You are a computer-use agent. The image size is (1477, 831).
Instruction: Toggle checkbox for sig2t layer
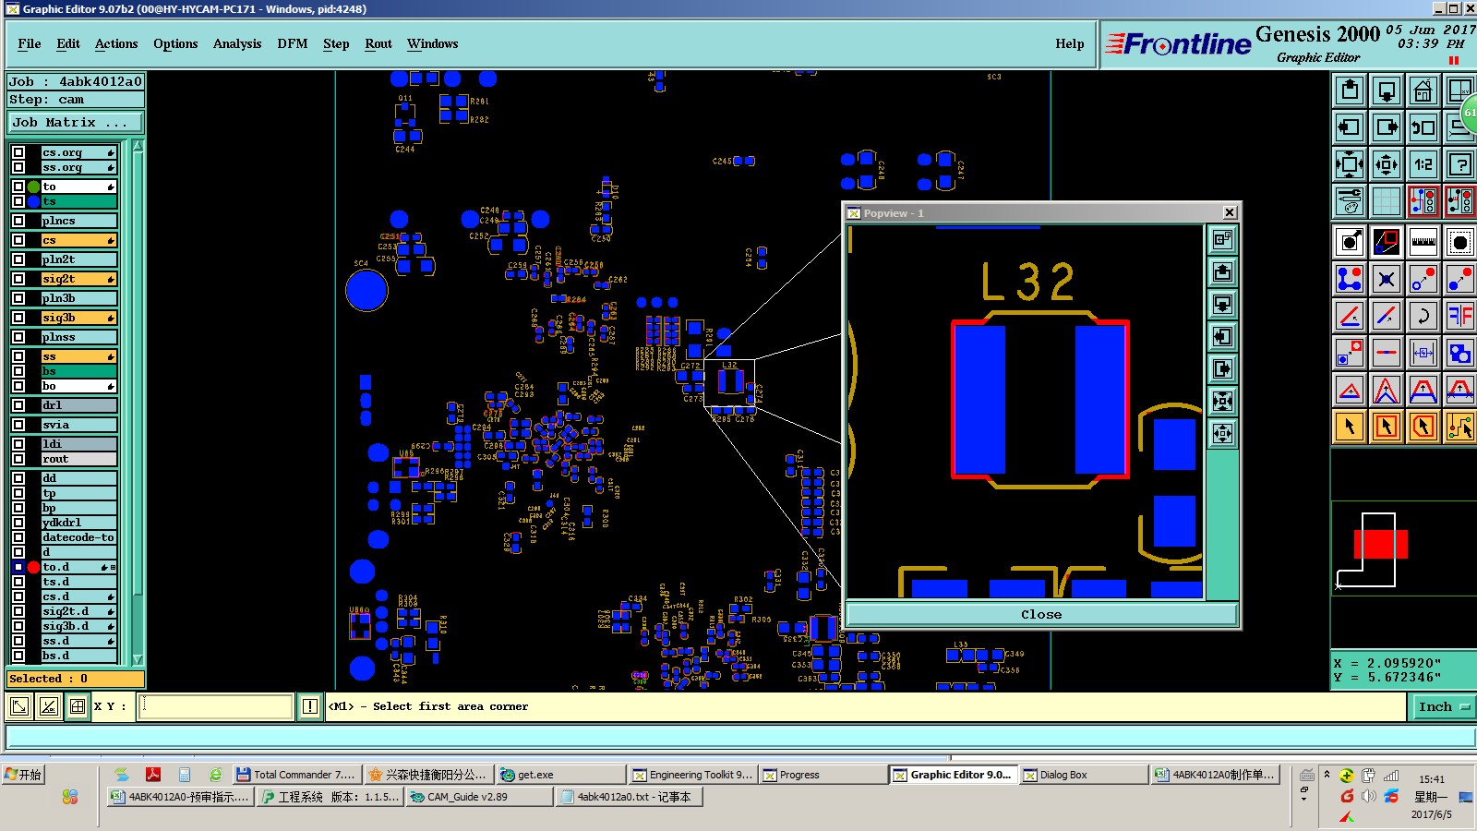(x=18, y=279)
